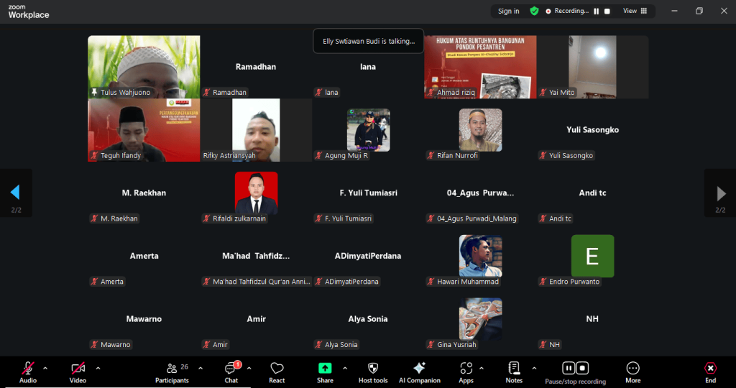736x388 pixels.
Task: Go to previous page with left arrow
Action: coord(15,193)
